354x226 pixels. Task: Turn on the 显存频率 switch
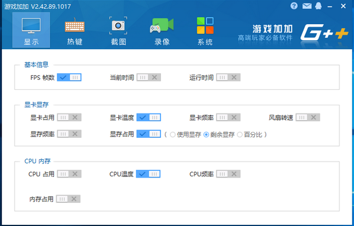coord(69,134)
